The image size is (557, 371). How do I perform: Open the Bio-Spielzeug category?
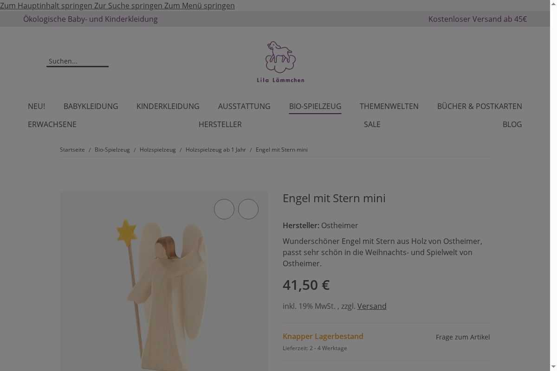point(315,106)
